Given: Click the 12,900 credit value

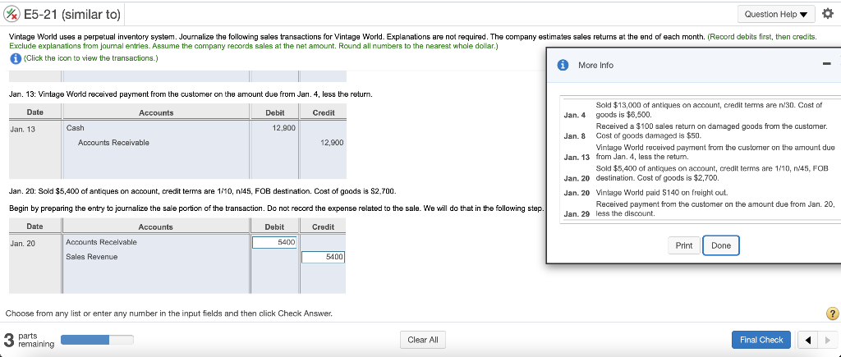Looking at the screenshot, I should tap(333, 143).
